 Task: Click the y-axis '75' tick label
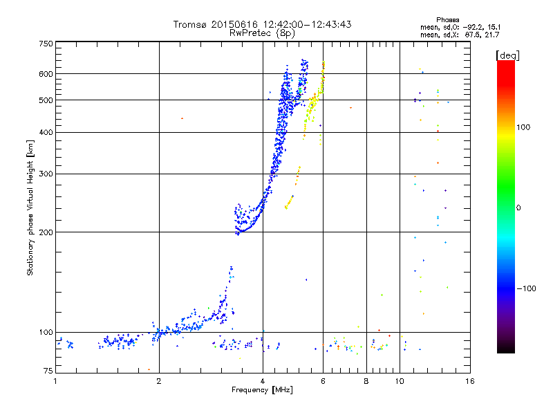(x=48, y=371)
